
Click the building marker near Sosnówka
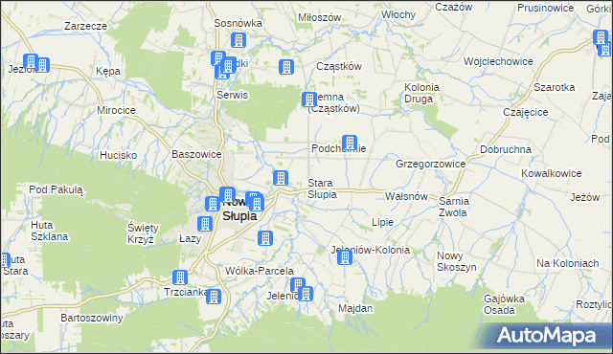238,40
